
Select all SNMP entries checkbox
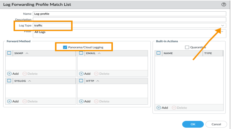tap(9, 53)
